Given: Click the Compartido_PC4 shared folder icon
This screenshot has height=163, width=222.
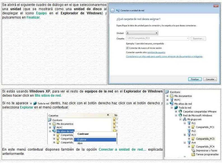Looking at the screenshot, I should (193, 146).
